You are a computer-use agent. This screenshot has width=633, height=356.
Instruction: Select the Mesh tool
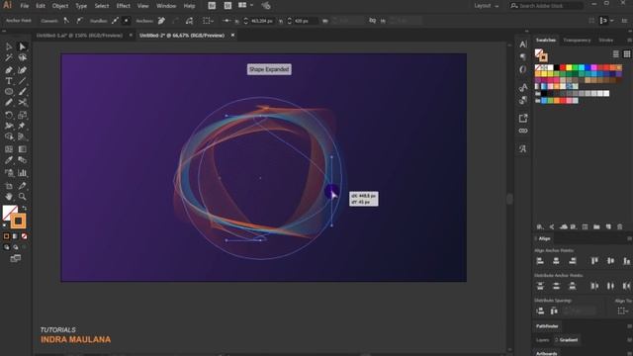pyautogui.click(x=9, y=149)
